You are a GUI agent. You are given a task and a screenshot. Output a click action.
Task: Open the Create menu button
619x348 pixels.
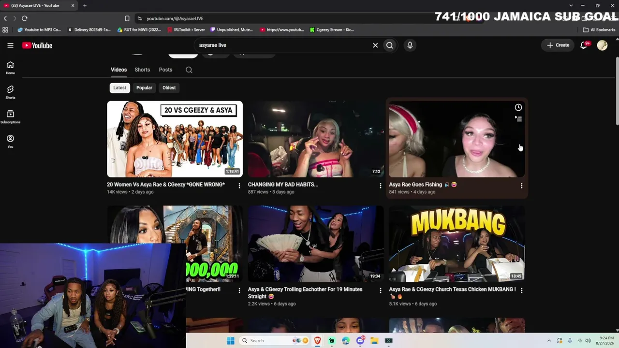pos(558,45)
